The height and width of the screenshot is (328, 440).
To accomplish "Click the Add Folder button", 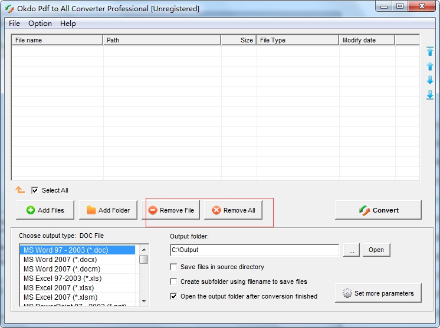I will 109,210.
